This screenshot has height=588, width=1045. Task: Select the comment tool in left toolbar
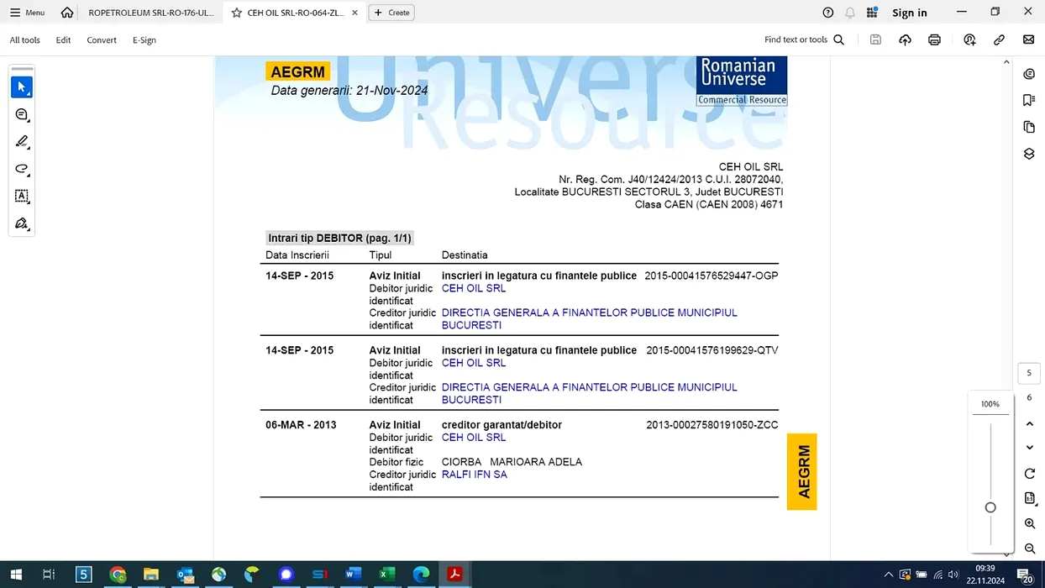click(x=22, y=115)
